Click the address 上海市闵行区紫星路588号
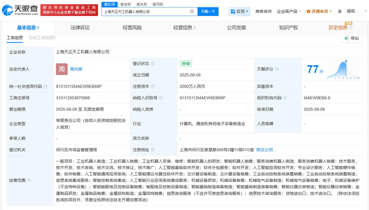This screenshot has height=210, width=369. (217, 150)
